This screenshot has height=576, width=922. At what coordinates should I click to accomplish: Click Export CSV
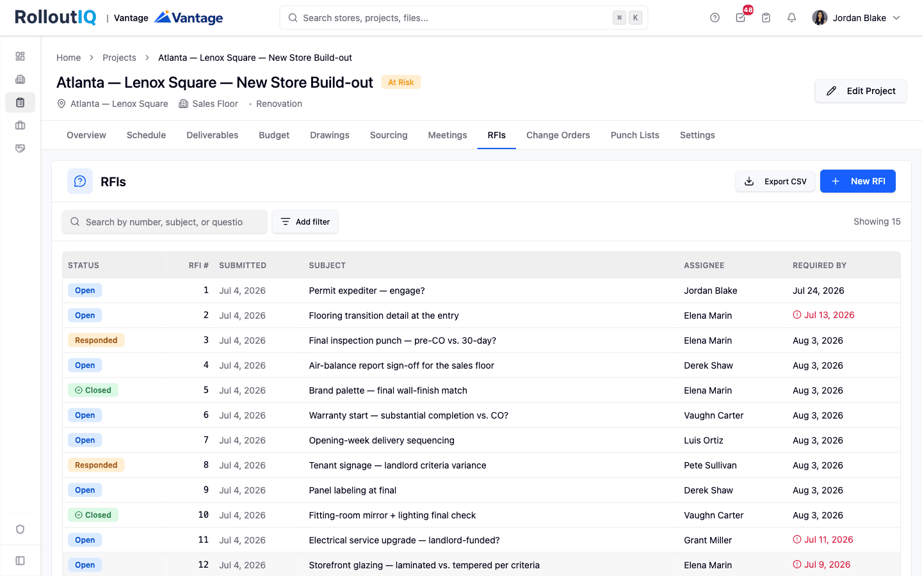pos(775,182)
